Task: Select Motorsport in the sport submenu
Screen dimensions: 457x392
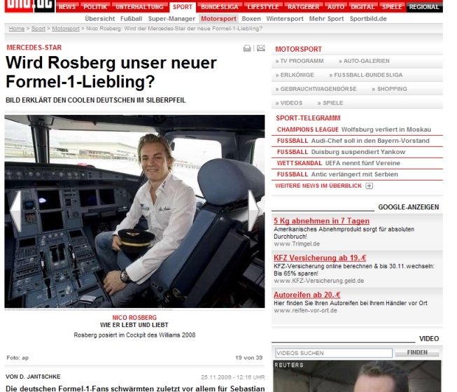Action: [x=218, y=19]
